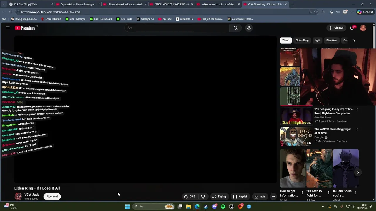The image size is (376, 211).
Task: Click the taskbar volume speaker icon
Action: click(352, 207)
